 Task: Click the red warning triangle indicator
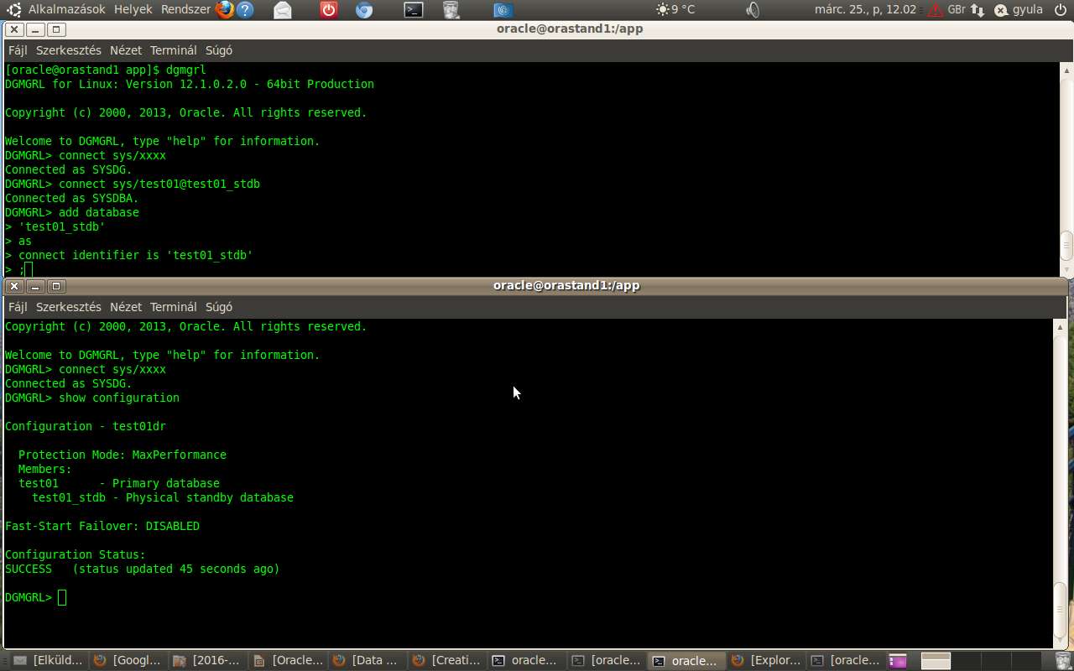pos(936,10)
